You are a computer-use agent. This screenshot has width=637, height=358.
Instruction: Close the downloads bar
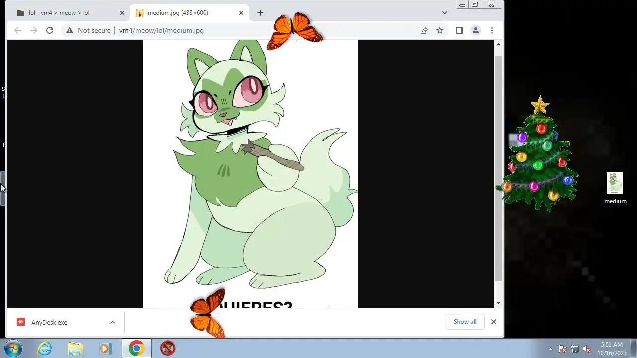coord(494,322)
